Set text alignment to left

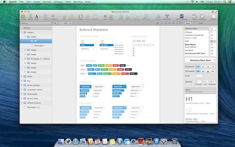(198, 67)
